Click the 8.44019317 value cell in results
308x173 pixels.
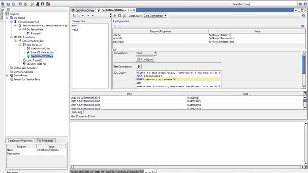click(245, 98)
